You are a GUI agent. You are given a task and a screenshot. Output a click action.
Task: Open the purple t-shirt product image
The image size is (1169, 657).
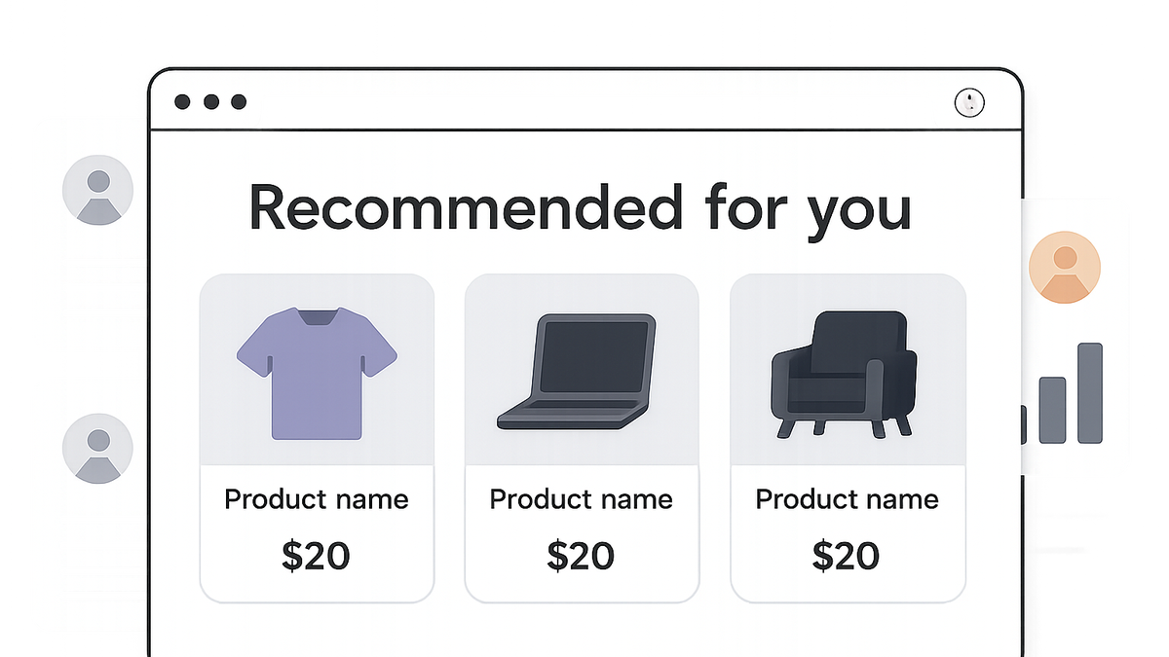pos(317,374)
